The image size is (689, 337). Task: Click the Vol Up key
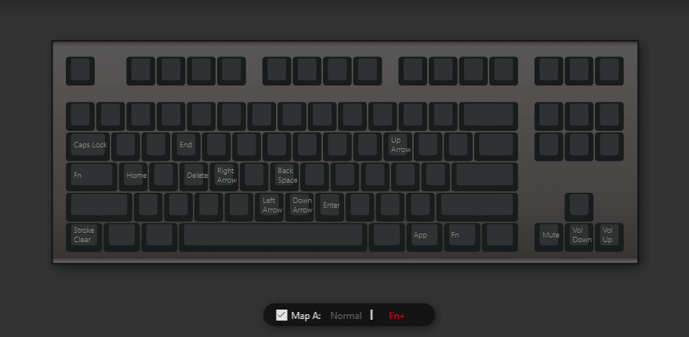[610, 237]
